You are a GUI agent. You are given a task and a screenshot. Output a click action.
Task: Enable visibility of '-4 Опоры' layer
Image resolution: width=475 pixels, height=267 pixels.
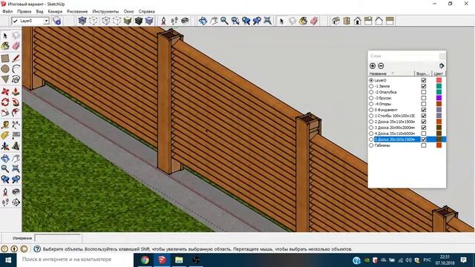[x=424, y=104]
